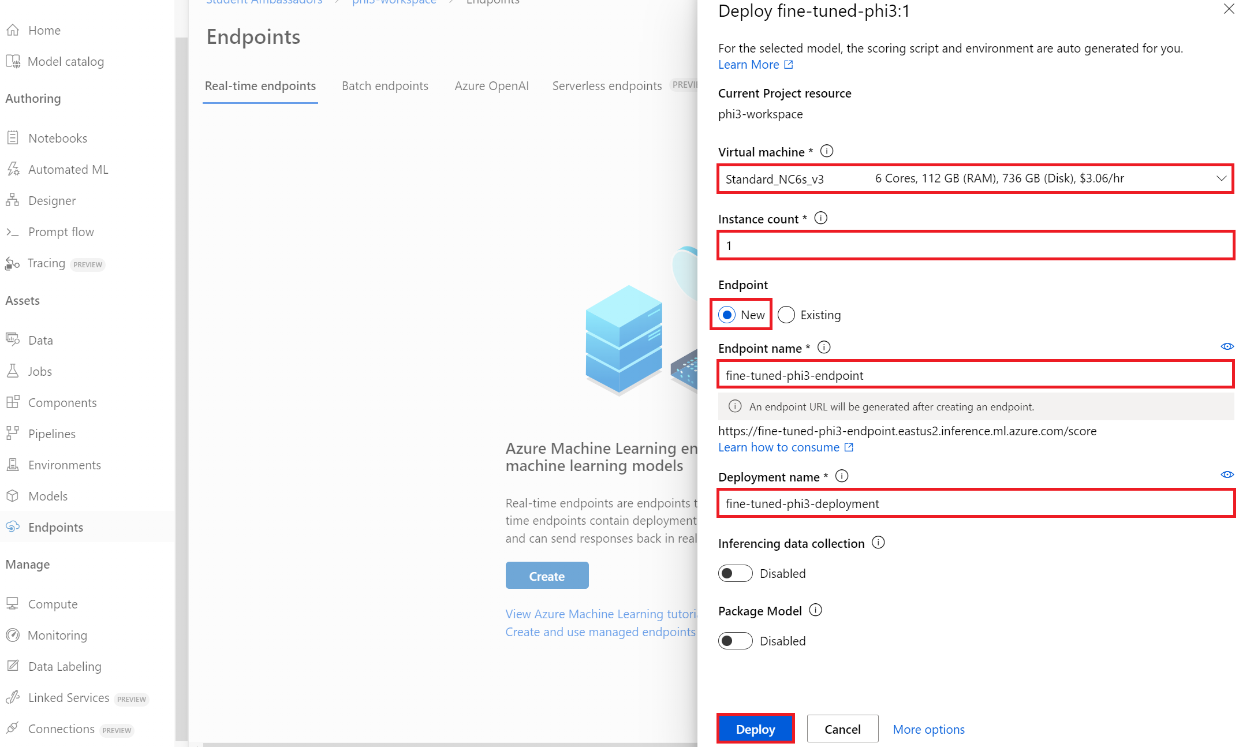1239x747 pixels.
Task: Click the phi3-workspace breadcrumb link
Action: tap(394, 2)
